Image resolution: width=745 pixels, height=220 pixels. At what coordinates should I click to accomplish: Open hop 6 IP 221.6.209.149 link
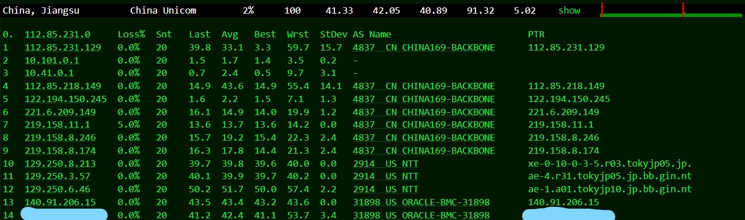[60, 112]
